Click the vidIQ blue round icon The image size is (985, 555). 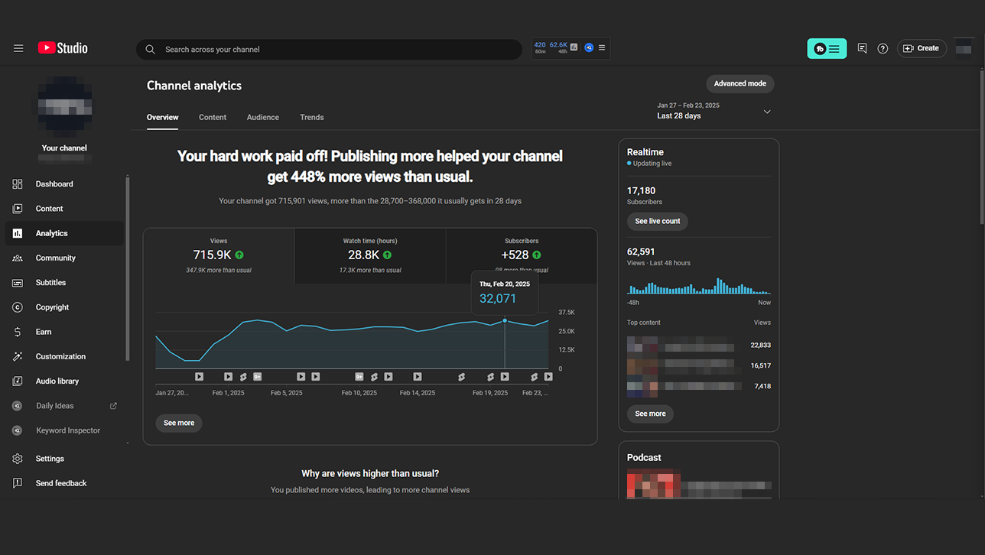click(589, 47)
